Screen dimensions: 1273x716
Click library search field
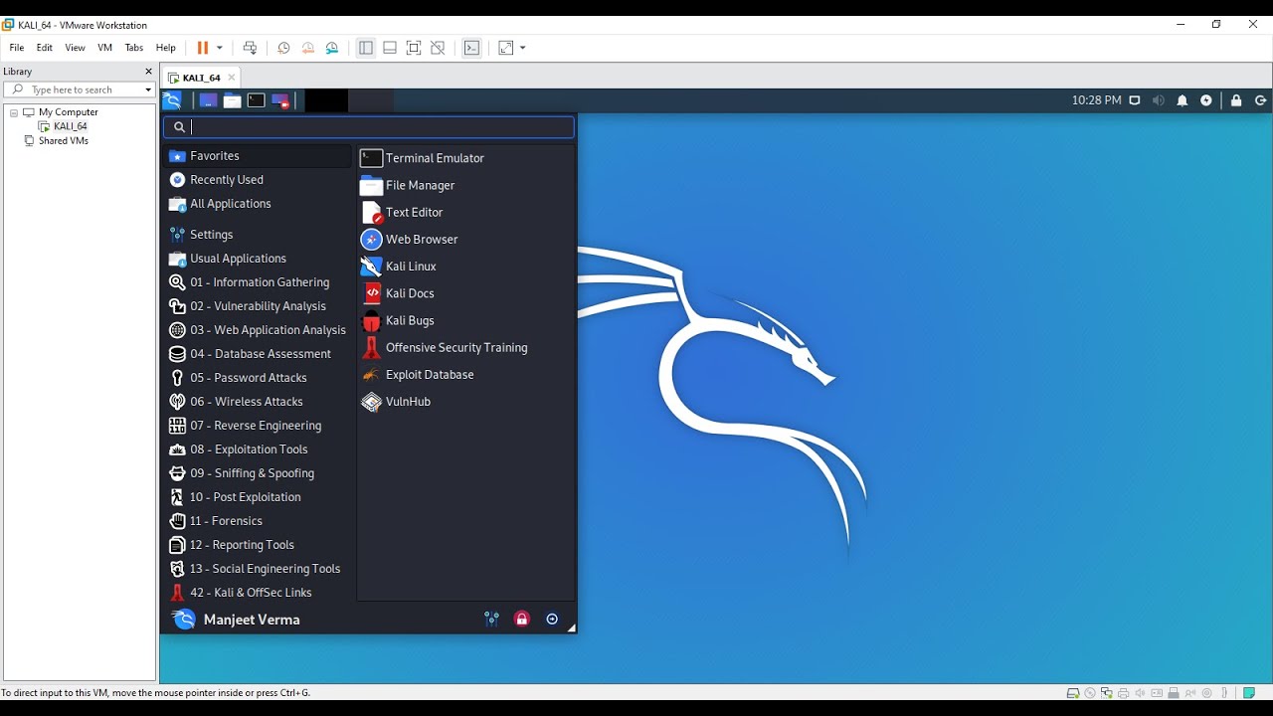point(78,89)
